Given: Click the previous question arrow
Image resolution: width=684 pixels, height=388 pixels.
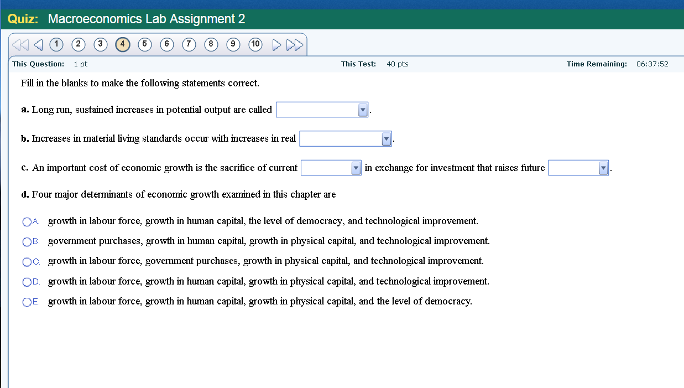Looking at the screenshot, I should pos(38,44).
